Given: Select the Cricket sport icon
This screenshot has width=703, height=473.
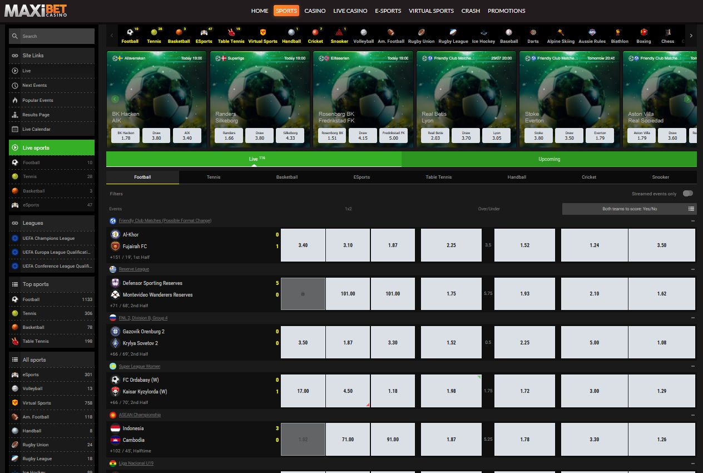Looking at the screenshot, I should pos(315,36).
